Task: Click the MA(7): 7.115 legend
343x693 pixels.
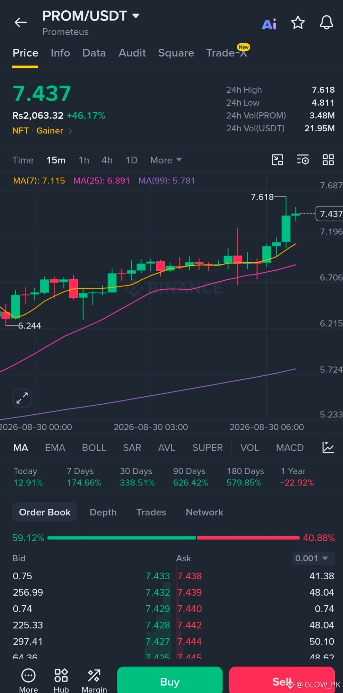Action: [39, 181]
